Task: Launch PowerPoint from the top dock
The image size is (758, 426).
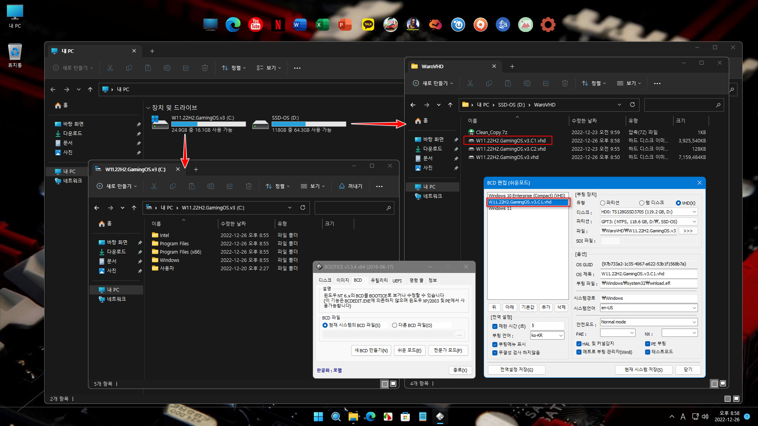Action: pos(345,24)
